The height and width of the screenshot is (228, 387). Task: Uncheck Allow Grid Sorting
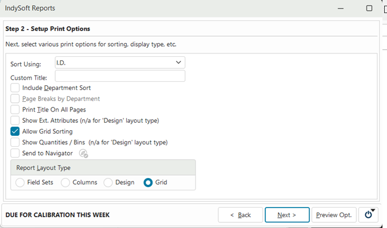(15, 131)
